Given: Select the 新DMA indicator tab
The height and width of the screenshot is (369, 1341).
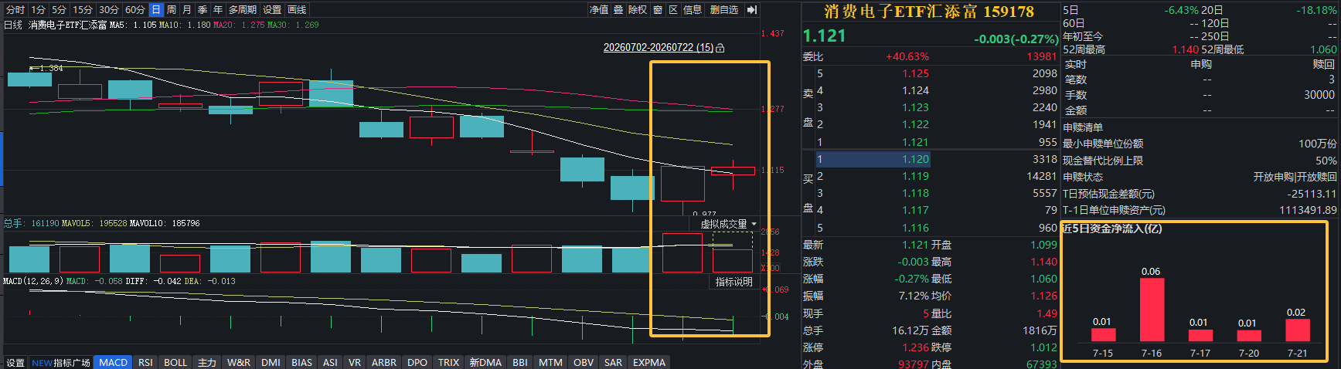Looking at the screenshot, I should click(x=485, y=363).
